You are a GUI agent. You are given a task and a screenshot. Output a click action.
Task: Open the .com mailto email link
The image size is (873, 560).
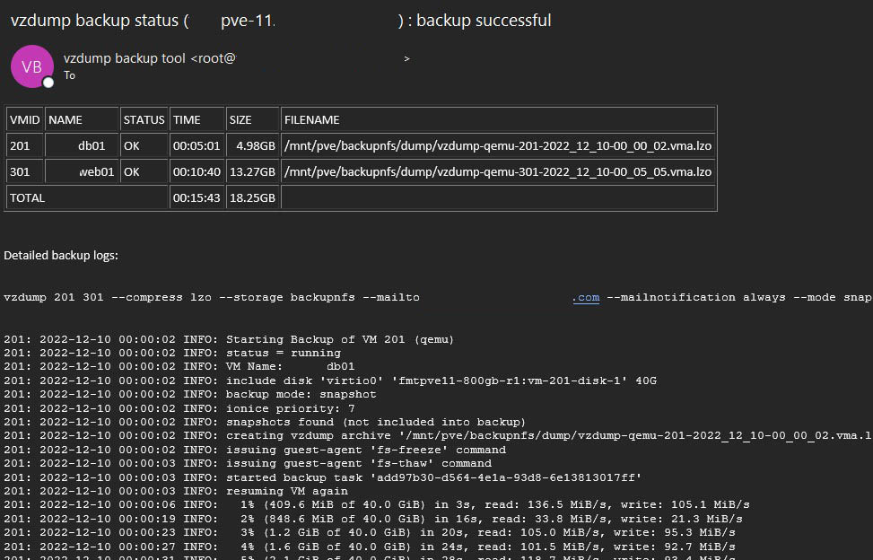pos(586,297)
